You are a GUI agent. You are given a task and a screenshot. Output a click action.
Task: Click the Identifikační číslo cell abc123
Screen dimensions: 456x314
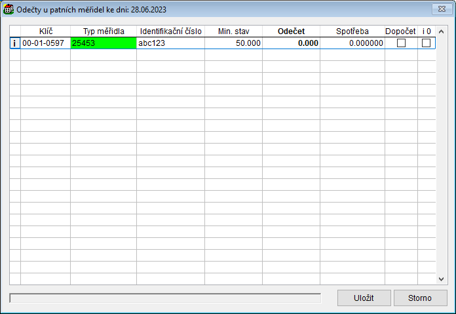tap(170, 43)
